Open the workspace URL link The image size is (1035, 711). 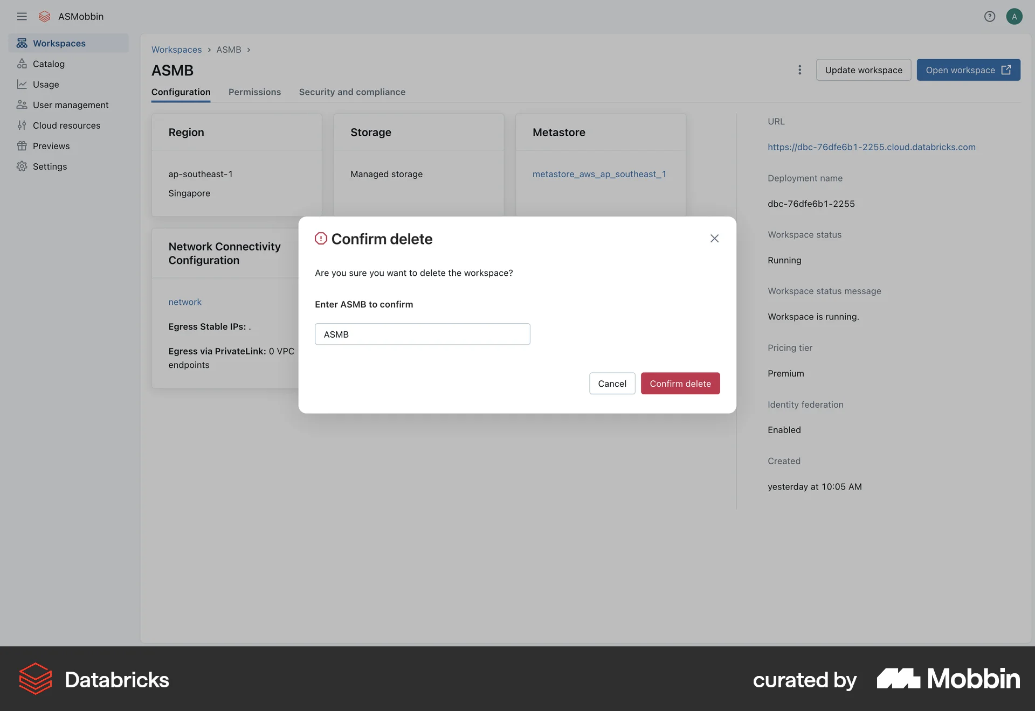click(871, 147)
